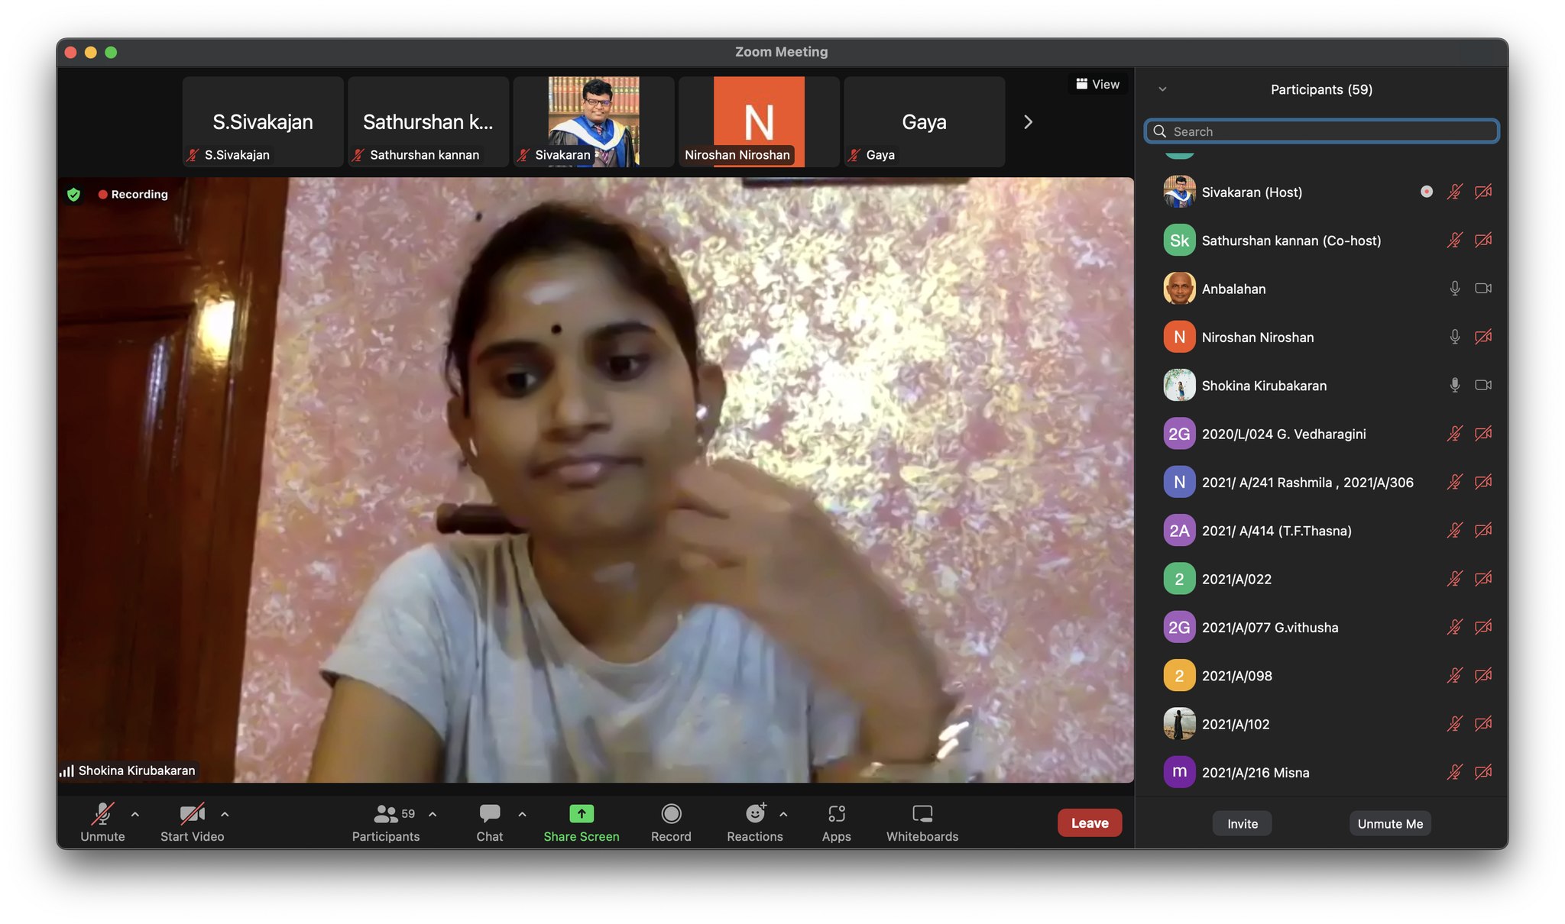Click the search magnifier icon
This screenshot has height=924, width=1565.
[1160, 131]
